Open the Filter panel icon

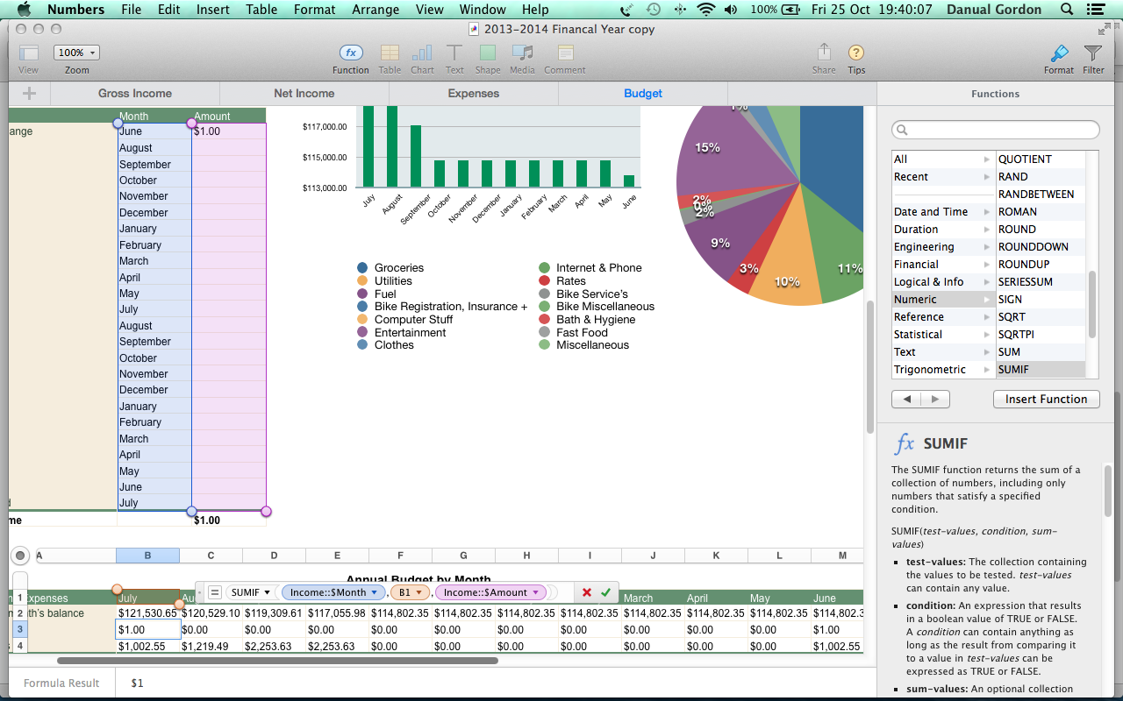coord(1093,54)
